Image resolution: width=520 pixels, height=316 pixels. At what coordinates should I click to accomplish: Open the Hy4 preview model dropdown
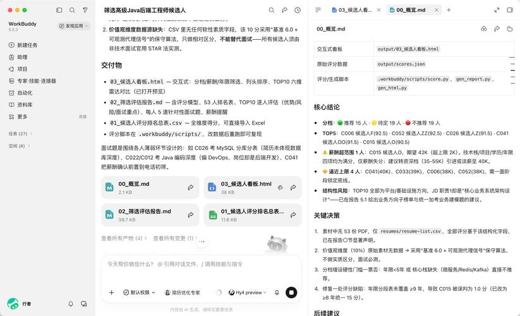tap(248, 293)
